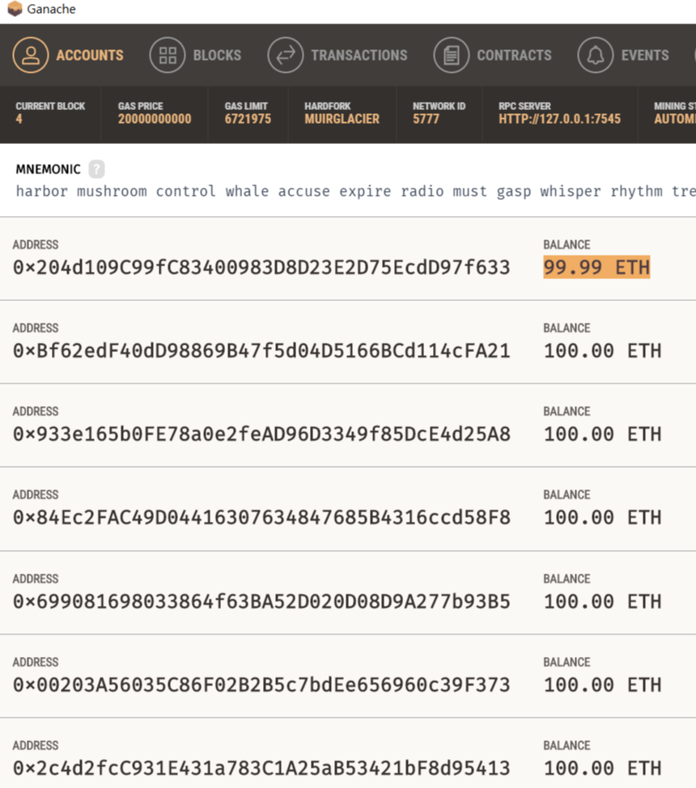This screenshot has height=788, width=696.
Task: Select address 0x00203A56035C86F02B2B5c7bdEe656960c39F373
Action: [x=261, y=685]
